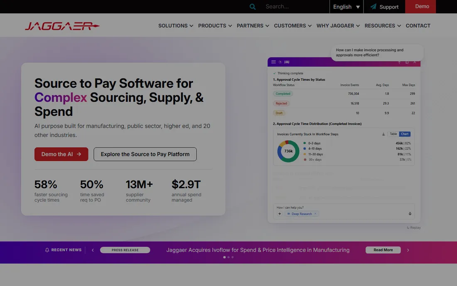The height and width of the screenshot is (286, 457).
Task: Go to next news with right arrow
Action: click(408, 250)
